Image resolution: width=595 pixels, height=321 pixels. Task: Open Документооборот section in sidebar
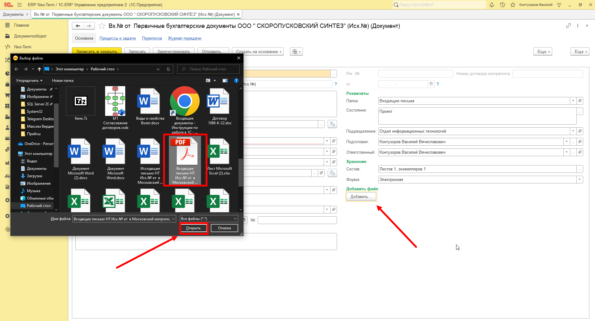[30, 36]
